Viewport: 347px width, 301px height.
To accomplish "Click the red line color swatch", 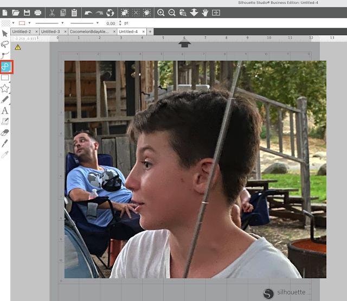I will pyautogui.click(x=22, y=23).
